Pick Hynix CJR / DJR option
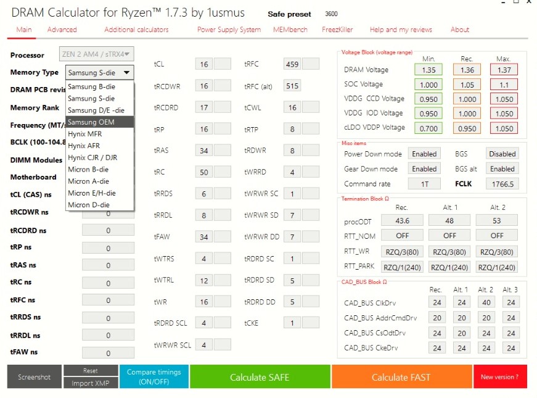This screenshot has height=398, width=537. tap(99, 157)
